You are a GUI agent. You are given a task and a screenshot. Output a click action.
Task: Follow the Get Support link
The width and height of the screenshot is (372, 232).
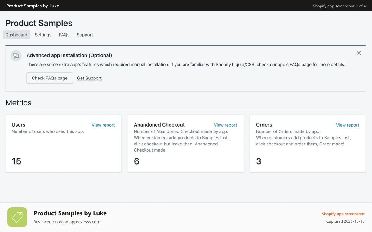(x=89, y=78)
